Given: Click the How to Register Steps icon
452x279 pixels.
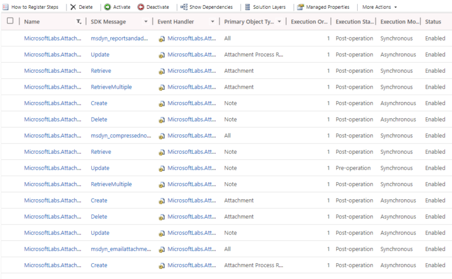Looking at the screenshot, I should (x=5, y=7).
